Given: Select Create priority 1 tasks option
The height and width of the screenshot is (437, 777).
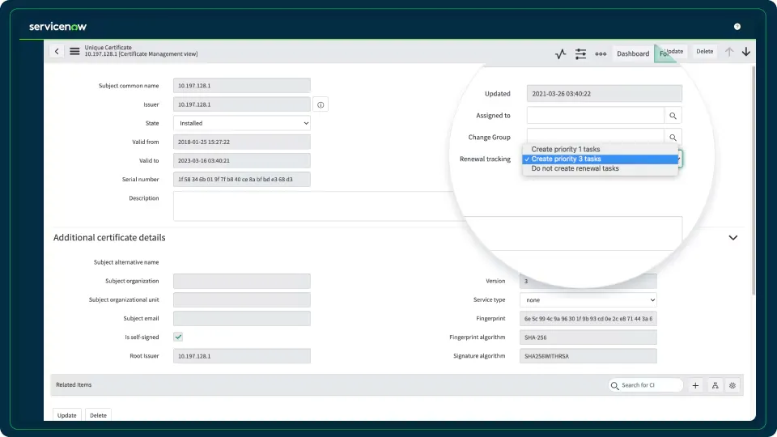Looking at the screenshot, I should tap(565, 150).
